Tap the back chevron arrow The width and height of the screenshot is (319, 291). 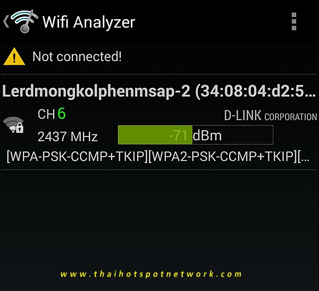click(6, 22)
